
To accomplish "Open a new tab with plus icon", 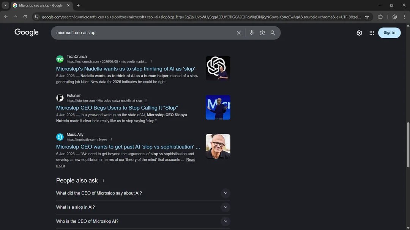I will [x=78, y=5].
